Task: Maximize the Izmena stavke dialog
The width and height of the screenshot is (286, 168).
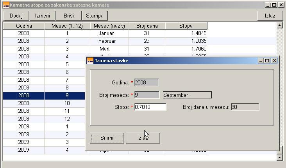Action: tap(267, 61)
